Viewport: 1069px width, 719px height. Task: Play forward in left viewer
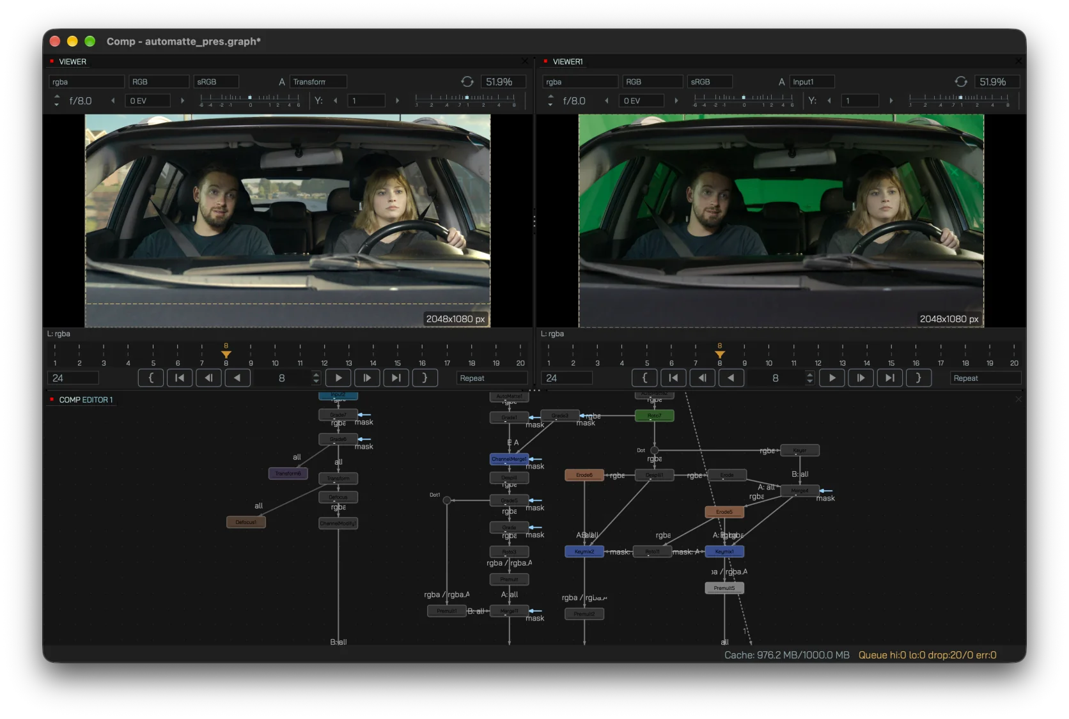pyautogui.click(x=338, y=378)
